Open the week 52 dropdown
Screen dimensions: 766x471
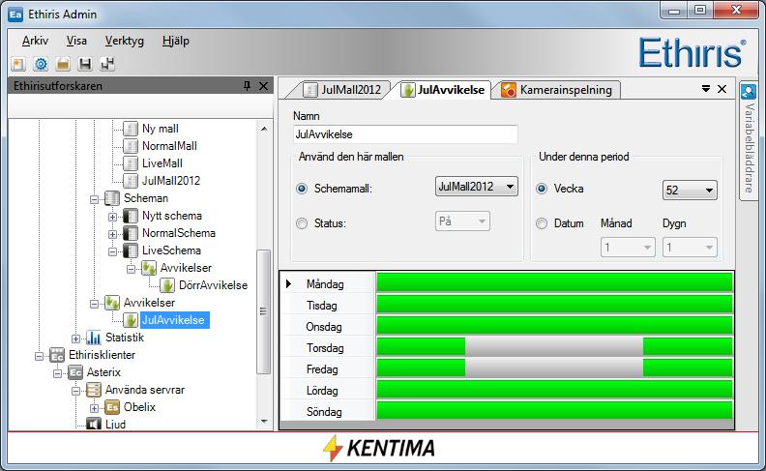tap(690, 191)
